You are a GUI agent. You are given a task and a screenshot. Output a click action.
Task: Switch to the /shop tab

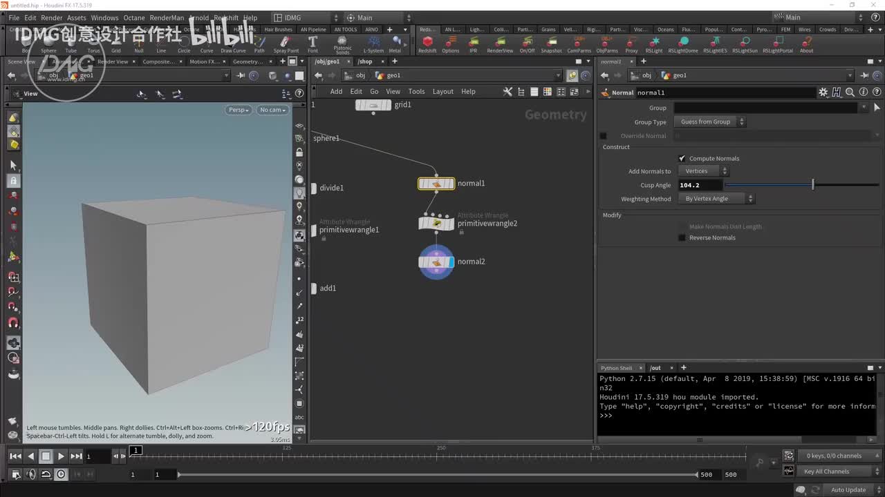coord(365,61)
